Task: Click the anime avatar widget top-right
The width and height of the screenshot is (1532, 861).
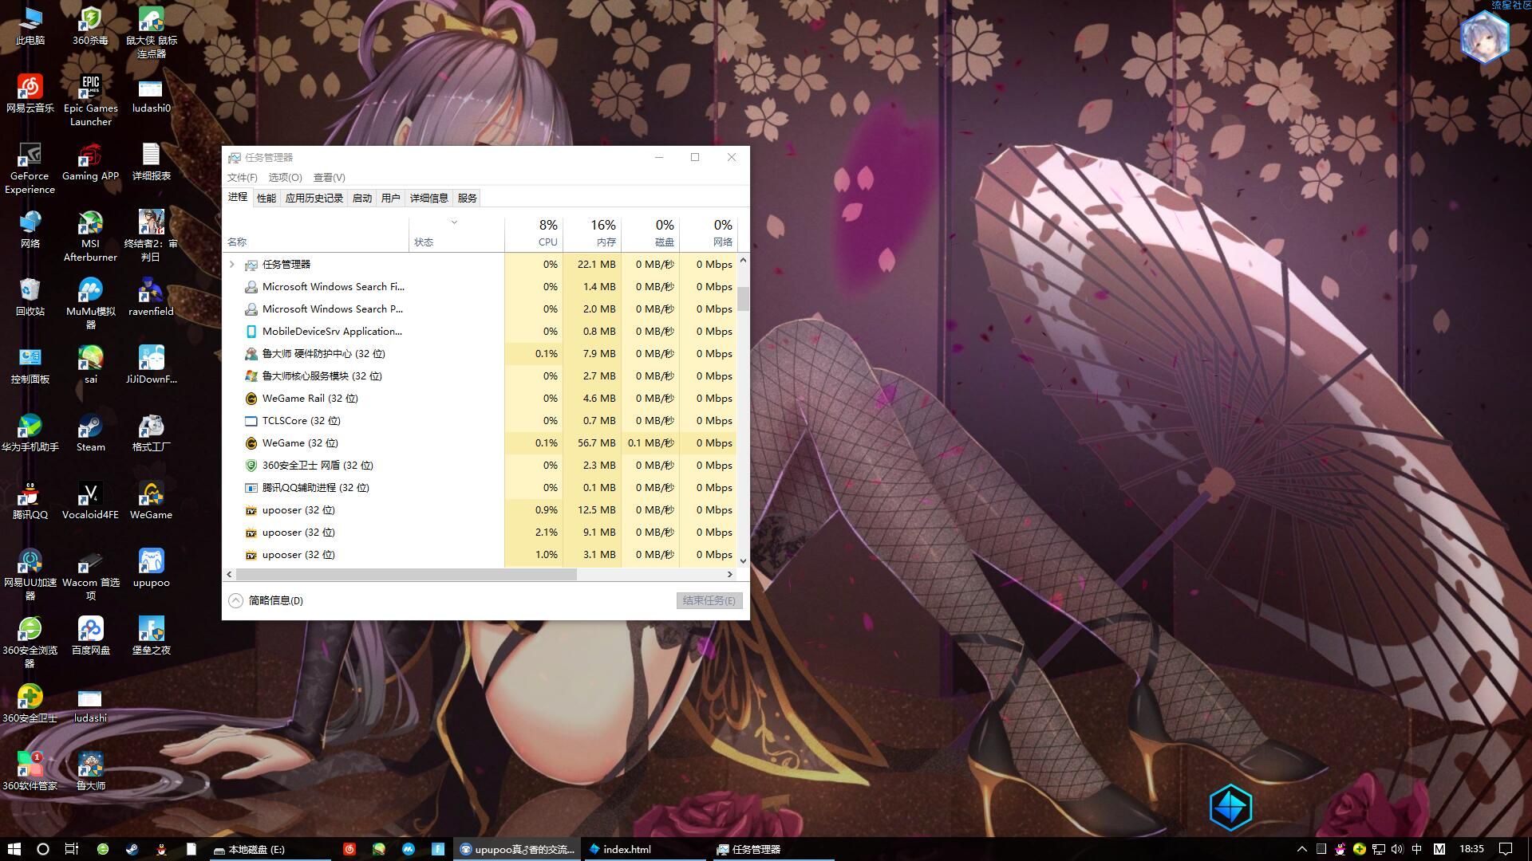Action: [x=1484, y=37]
